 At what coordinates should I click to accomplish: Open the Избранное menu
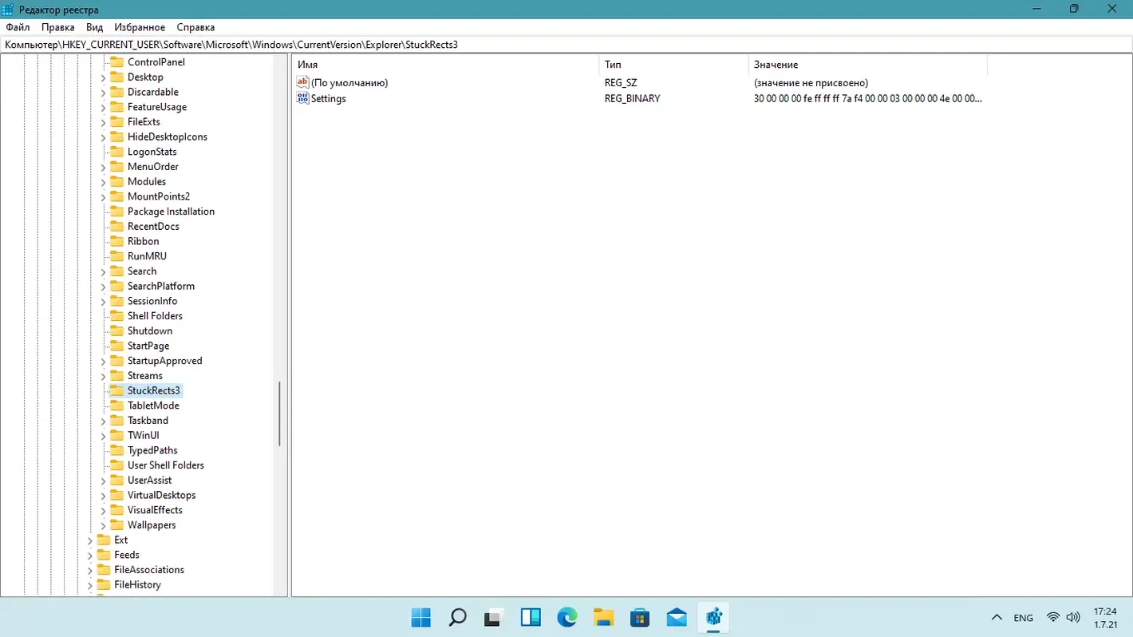pyautogui.click(x=140, y=26)
